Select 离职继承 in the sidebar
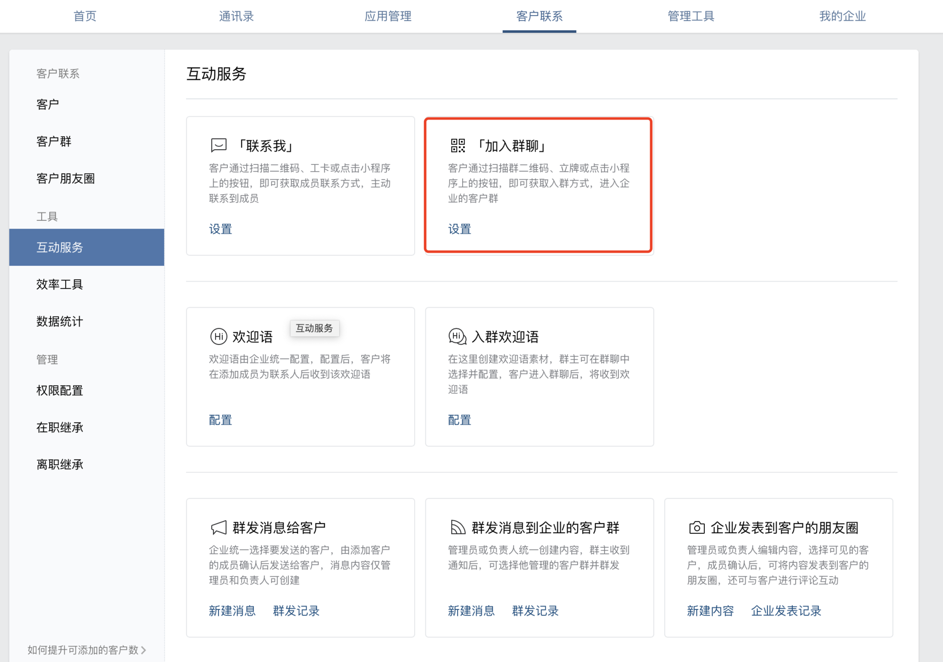943x662 pixels. (60, 465)
